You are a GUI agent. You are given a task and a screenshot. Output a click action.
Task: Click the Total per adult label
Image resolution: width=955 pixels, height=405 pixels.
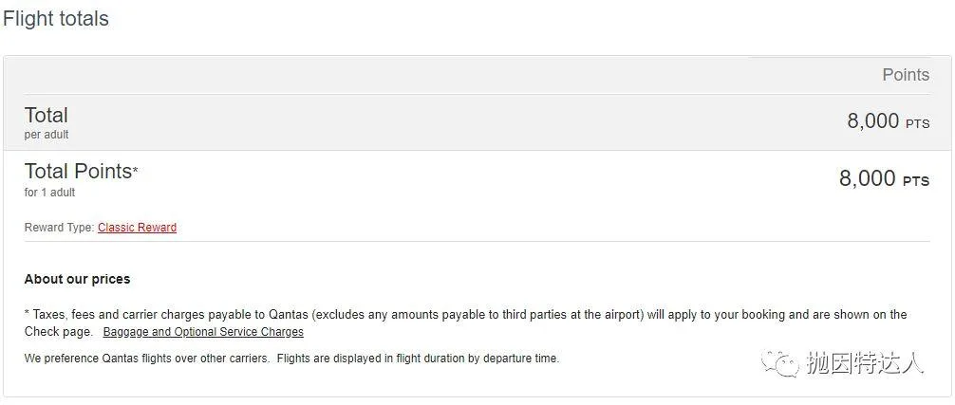pyautogui.click(x=46, y=116)
